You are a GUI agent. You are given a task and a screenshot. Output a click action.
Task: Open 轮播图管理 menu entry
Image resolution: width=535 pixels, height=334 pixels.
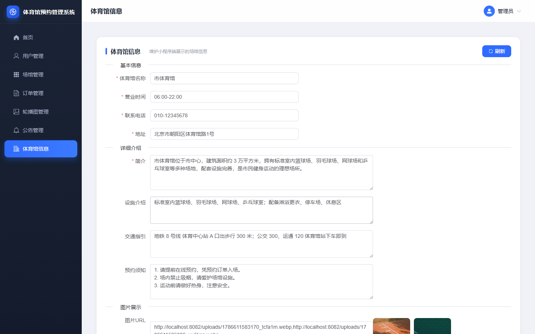(41, 112)
